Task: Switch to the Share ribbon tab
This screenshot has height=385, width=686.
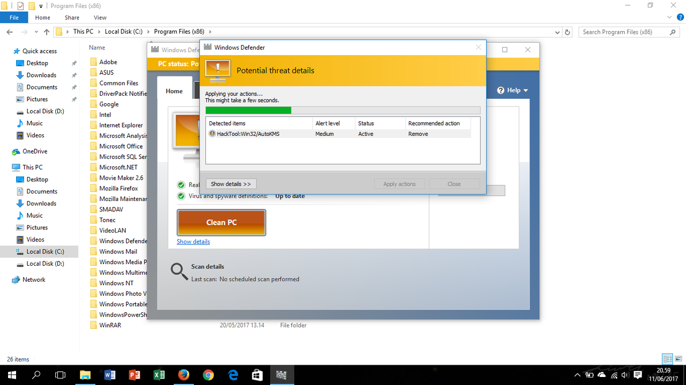Action: [x=72, y=18]
